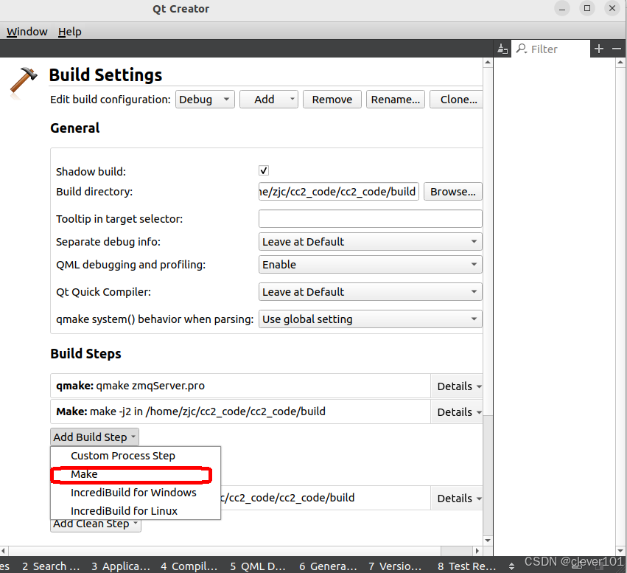Choose IncrediBuild for Linux from menu
This screenshot has height=573, width=627.
136,511
